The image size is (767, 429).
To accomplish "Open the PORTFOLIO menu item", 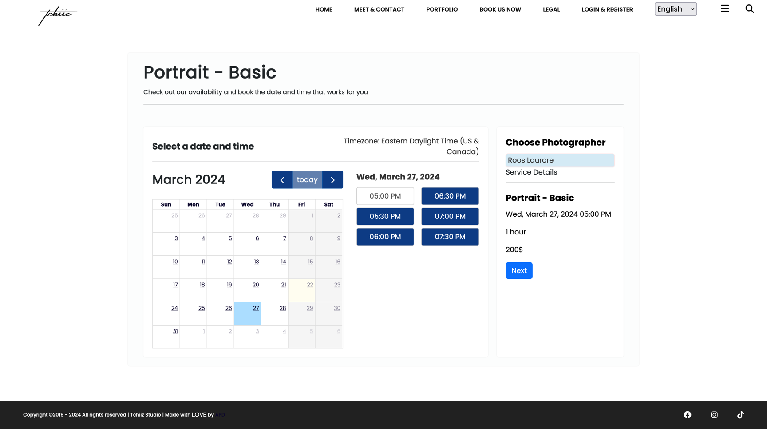I will coord(442,9).
